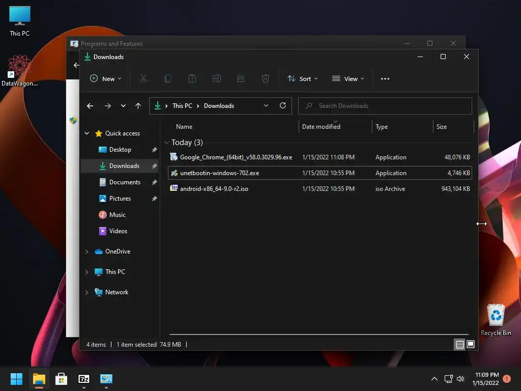
Task: Go up one folder level
Action: point(138,106)
